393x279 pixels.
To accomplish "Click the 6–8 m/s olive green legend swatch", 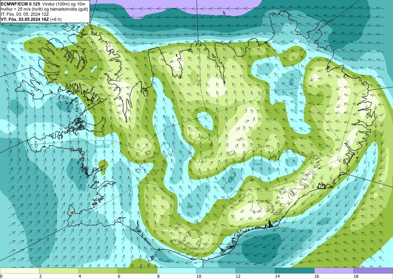I will click(x=137, y=271).
